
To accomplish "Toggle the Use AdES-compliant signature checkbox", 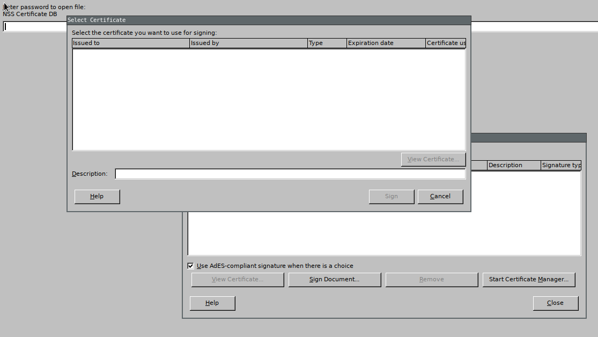I will 190,266.
